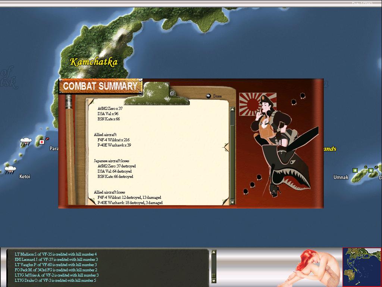
Task: Click Combat Summary scrollbar down arrow
Action: click(x=232, y=202)
